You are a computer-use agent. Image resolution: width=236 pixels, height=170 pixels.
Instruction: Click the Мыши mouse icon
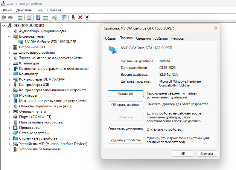coord(15,101)
